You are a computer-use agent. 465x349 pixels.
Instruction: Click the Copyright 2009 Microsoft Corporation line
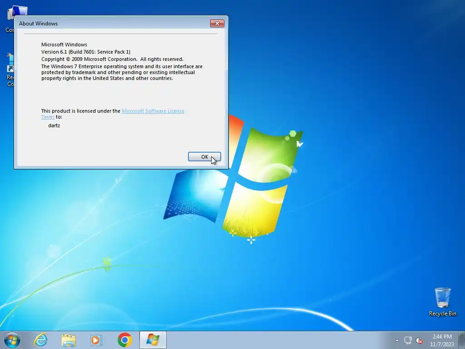click(x=112, y=59)
